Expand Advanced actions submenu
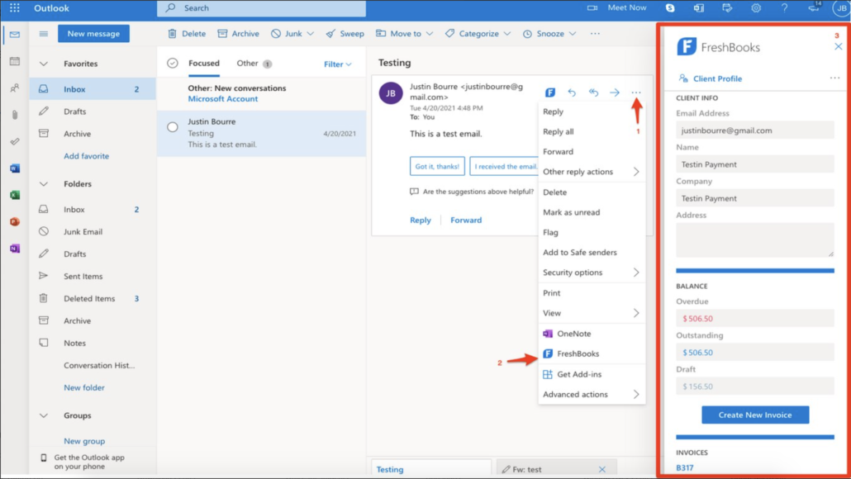The width and height of the screenshot is (851, 479). (x=591, y=395)
